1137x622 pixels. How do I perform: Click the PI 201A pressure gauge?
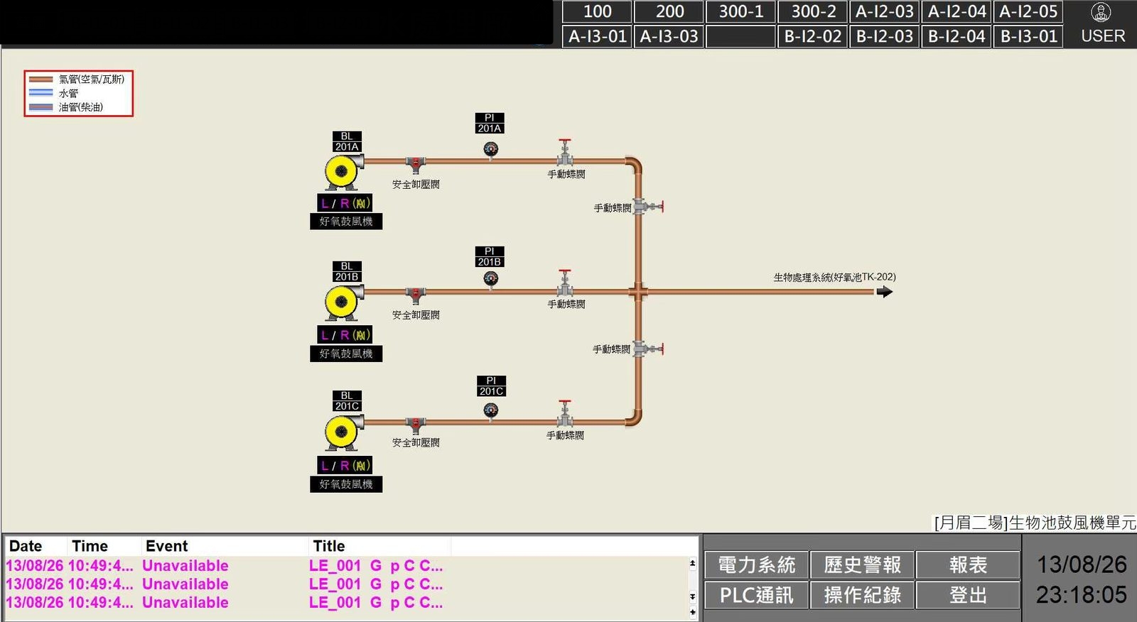coord(491,149)
